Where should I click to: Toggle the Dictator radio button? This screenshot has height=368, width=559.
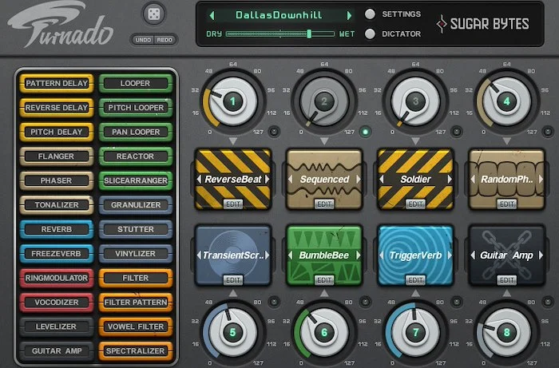pos(371,34)
